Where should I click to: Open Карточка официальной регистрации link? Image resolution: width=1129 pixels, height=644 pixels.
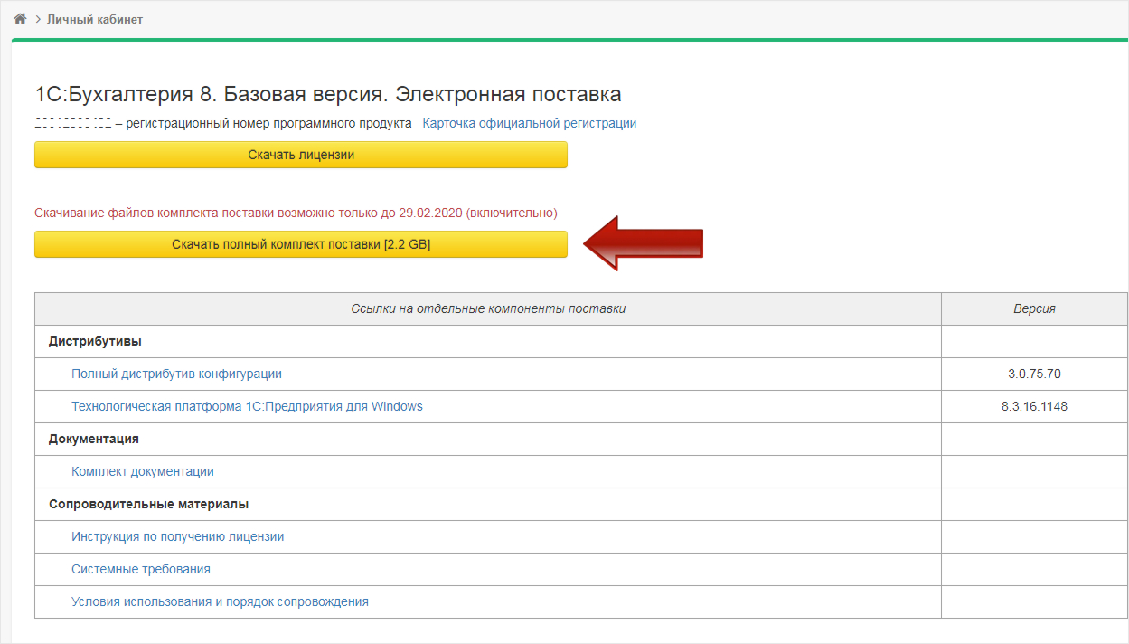(x=530, y=123)
